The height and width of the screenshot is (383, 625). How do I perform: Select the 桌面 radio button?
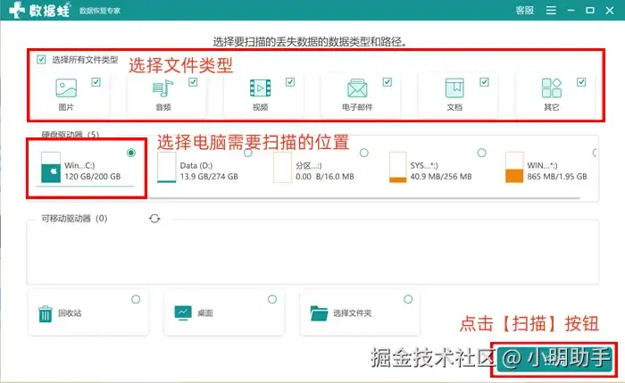[272, 299]
